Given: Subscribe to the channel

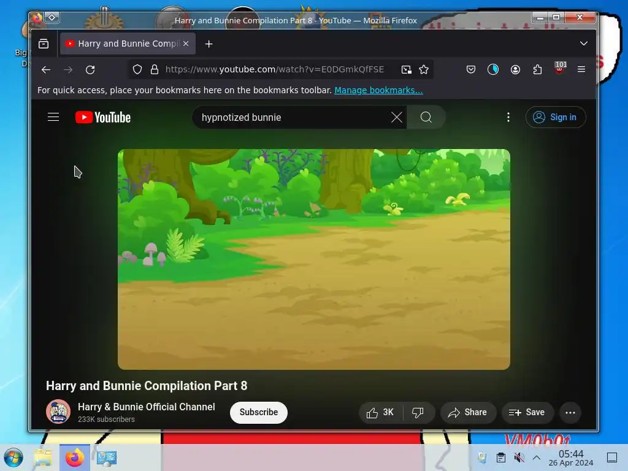Looking at the screenshot, I should (x=258, y=412).
